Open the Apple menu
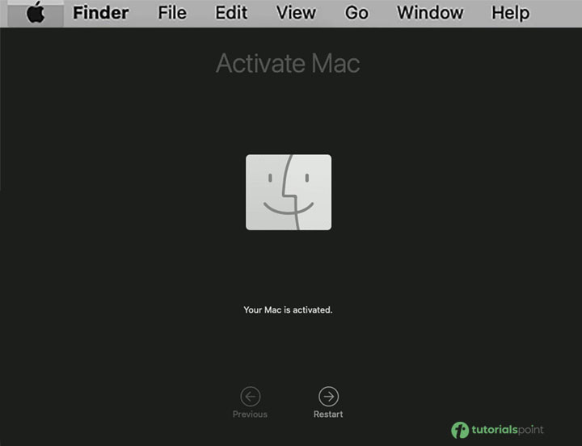The width and height of the screenshot is (582, 446). (36, 13)
